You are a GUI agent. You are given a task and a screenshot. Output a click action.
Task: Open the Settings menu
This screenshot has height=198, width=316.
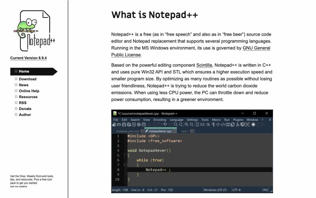pos(192,120)
